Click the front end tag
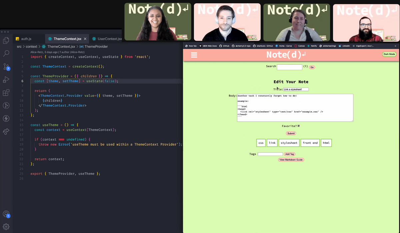 [x=310, y=143]
